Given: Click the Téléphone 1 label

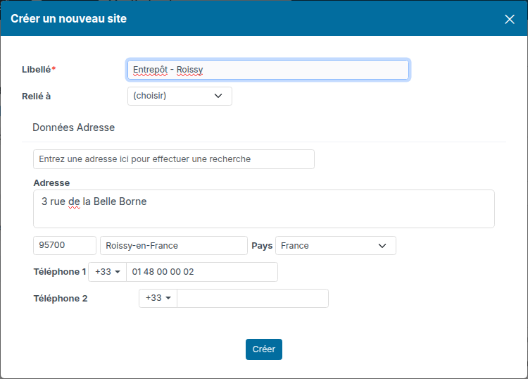Looking at the screenshot, I should pos(60,272).
